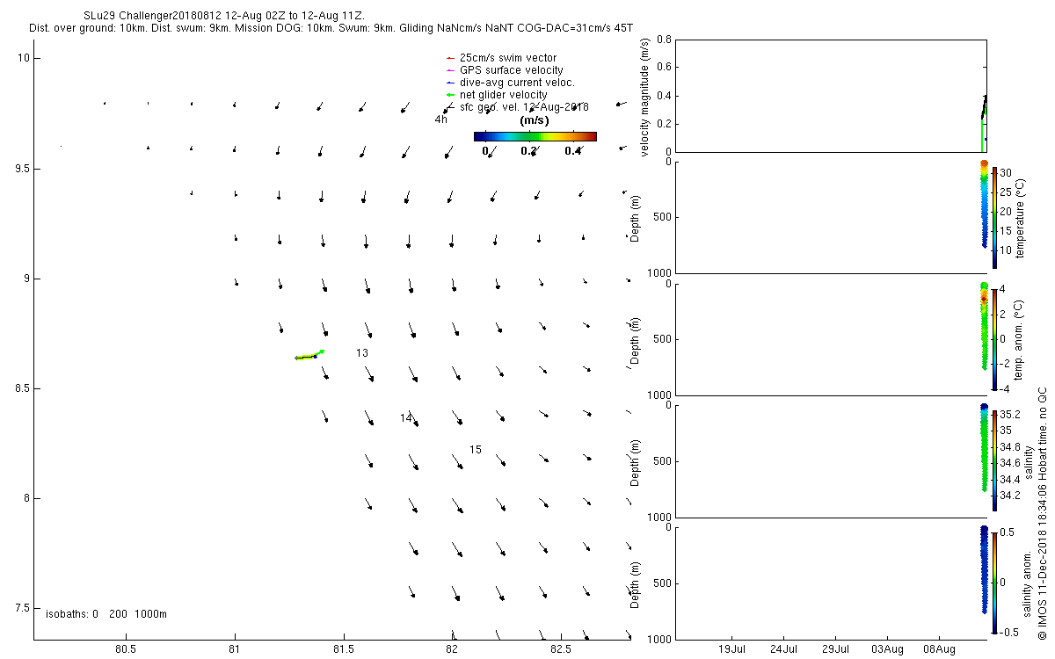Click the '80.5' longitude tick label
This screenshot has height=659, width=1055.
pyautogui.click(x=126, y=650)
